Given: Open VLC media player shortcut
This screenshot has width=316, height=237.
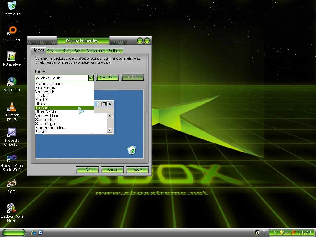Looking at the screenshot, I should (x=12, y=111).
